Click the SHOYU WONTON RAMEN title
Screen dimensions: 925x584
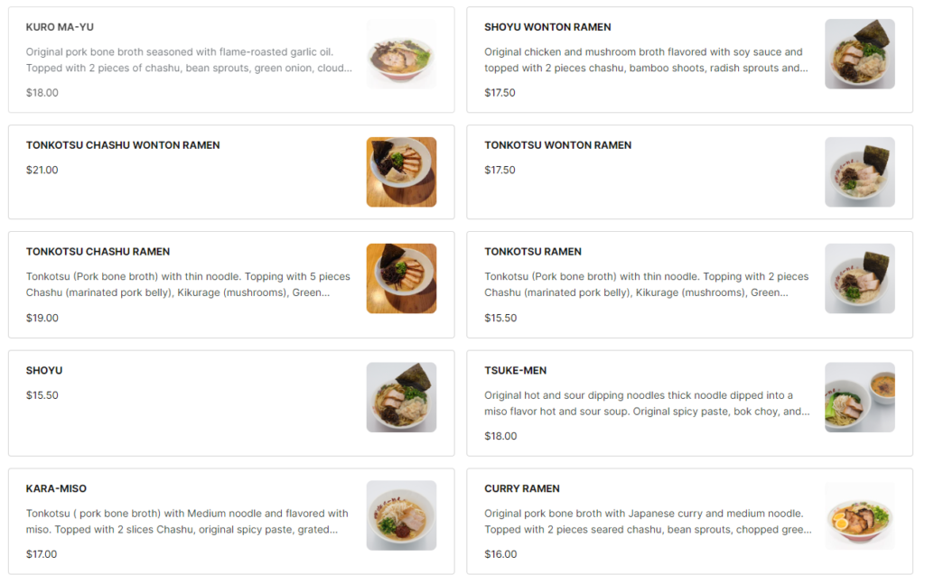pyautogui.click(x=547, y=27)
